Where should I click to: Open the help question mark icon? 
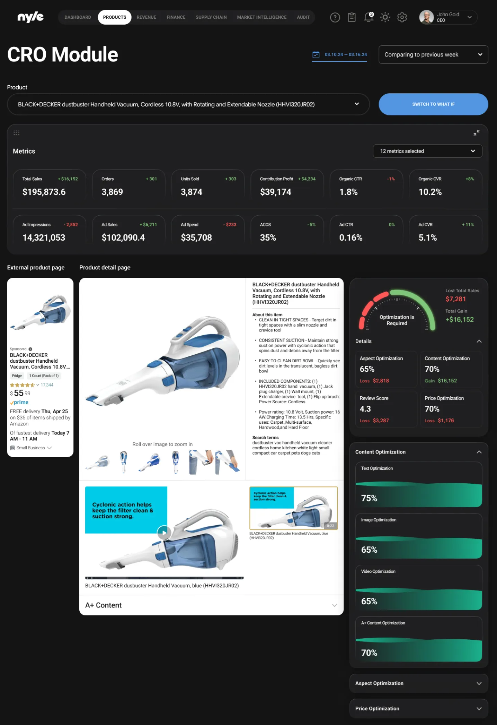coord(335,17)
